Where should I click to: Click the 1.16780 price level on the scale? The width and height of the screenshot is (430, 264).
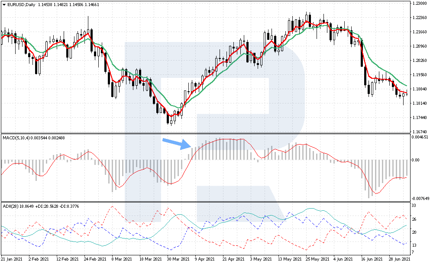419,132
